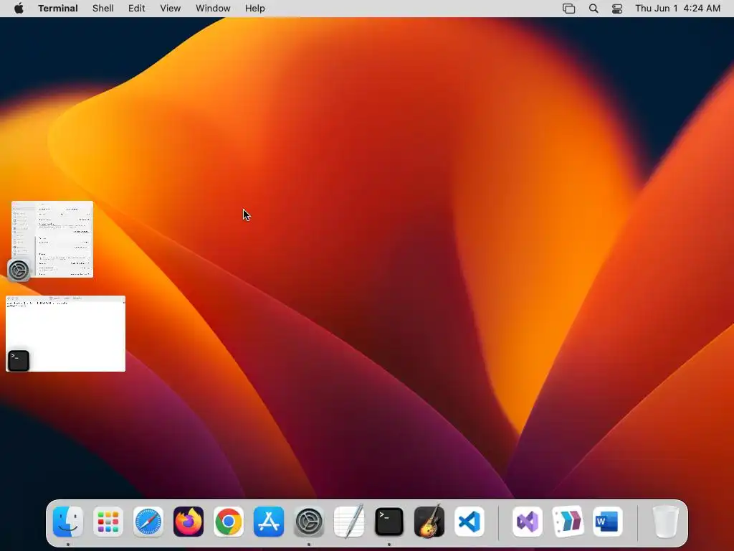Open the View menu

171,9
